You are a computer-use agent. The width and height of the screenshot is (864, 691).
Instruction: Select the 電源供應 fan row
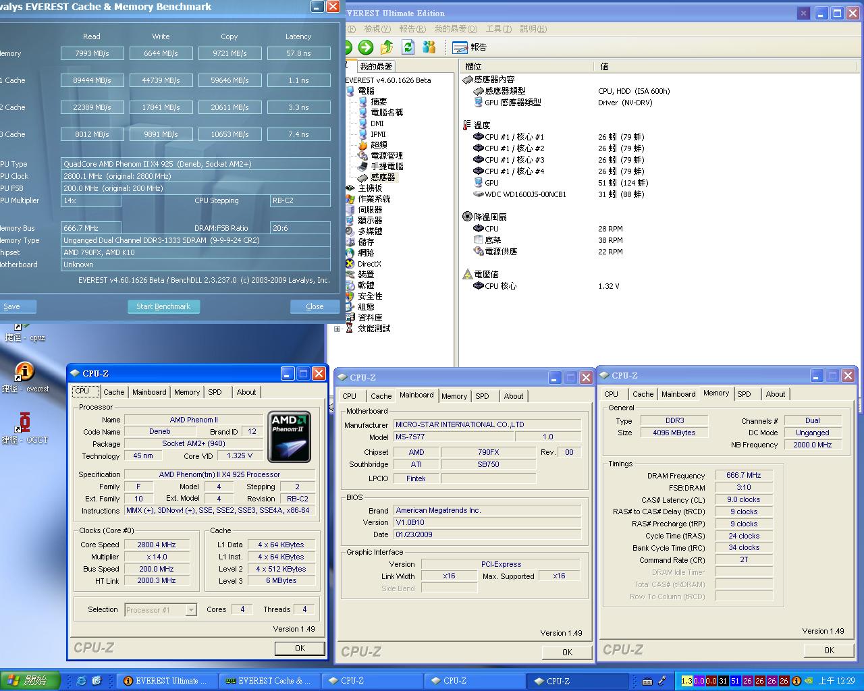point(495,251)
